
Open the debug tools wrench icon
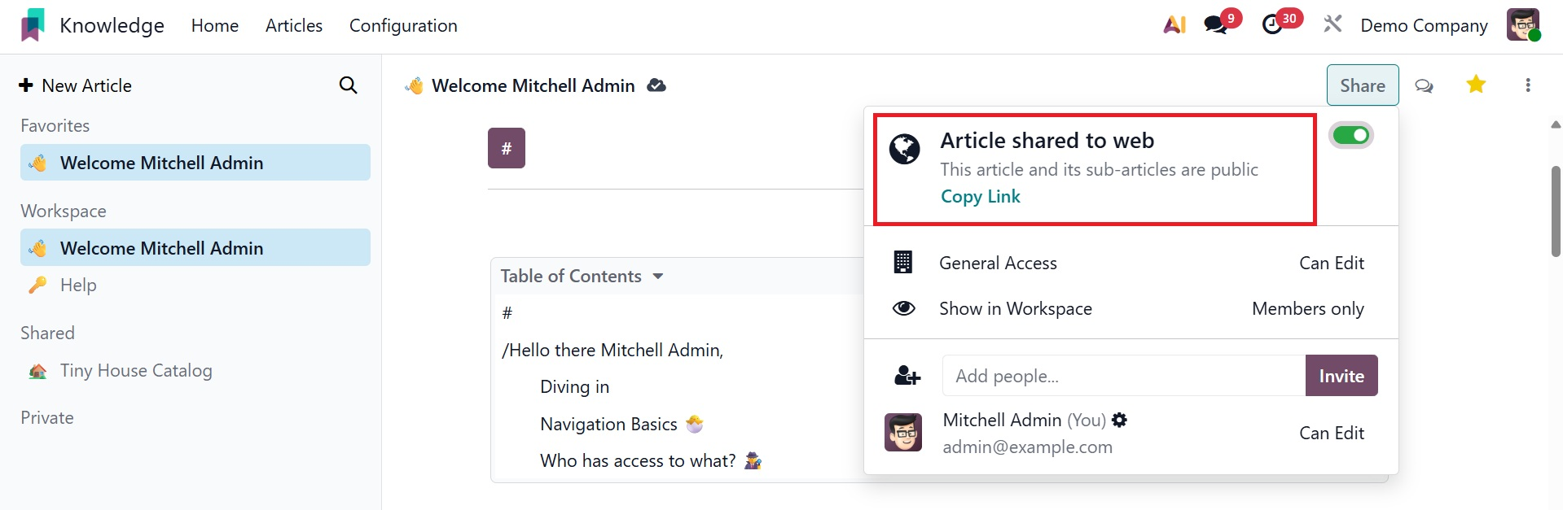(x=1333, y=25)
